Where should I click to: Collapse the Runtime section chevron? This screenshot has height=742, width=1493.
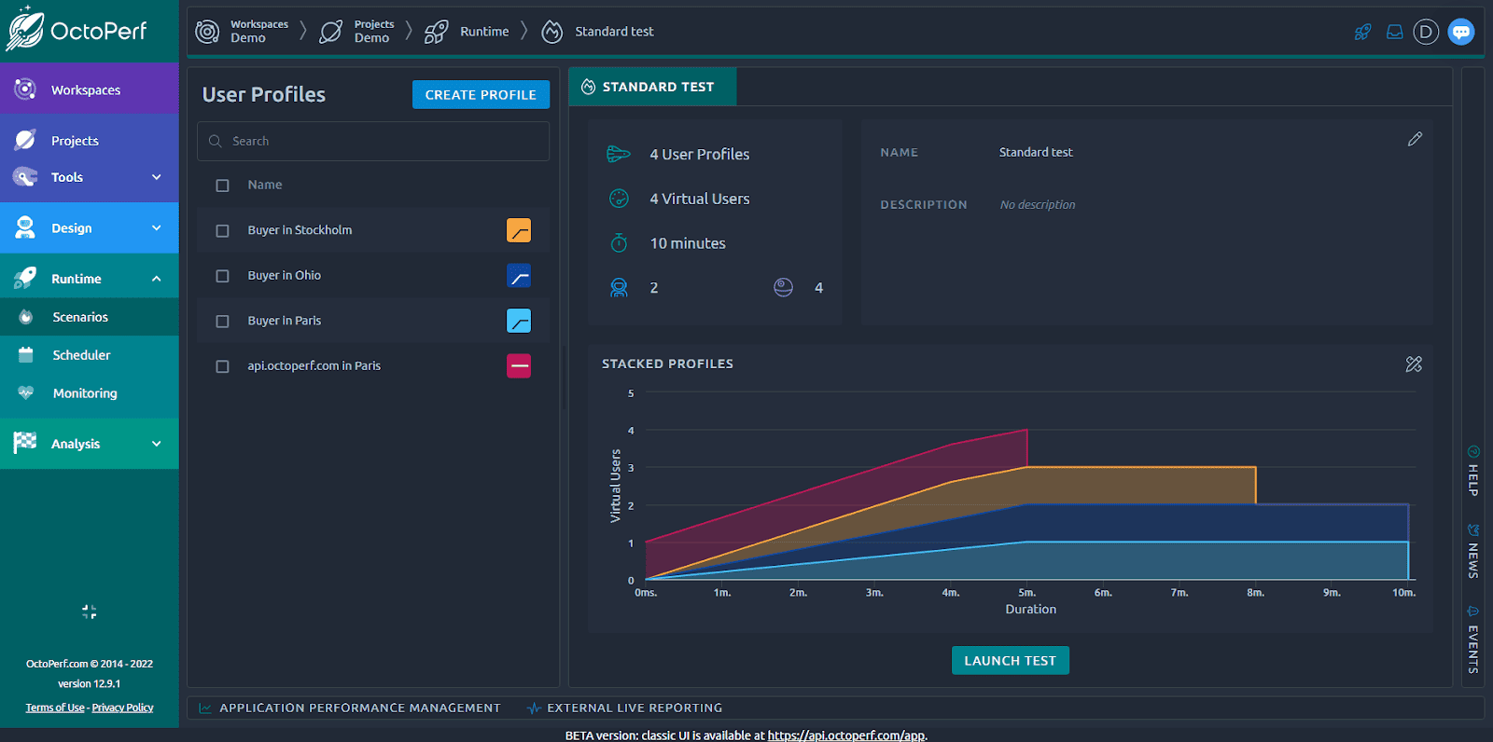coord(157,279)
